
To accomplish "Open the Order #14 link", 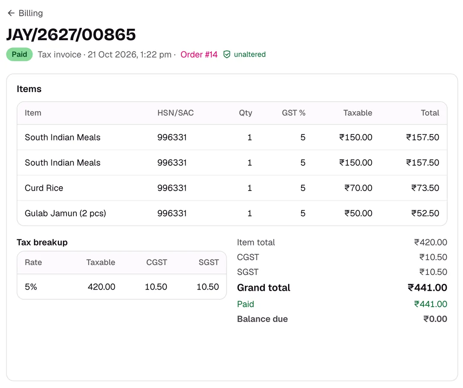I will tap(199, 54).
